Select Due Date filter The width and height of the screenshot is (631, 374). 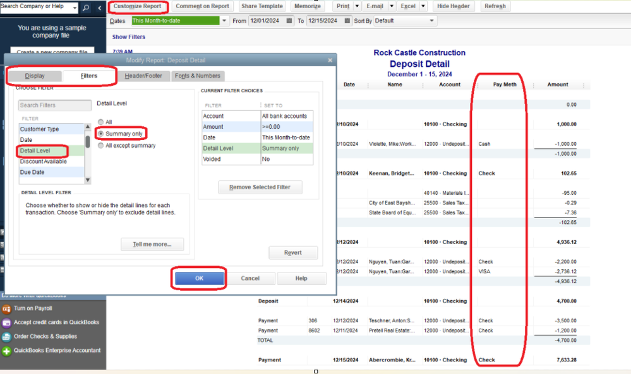(52, 172)
